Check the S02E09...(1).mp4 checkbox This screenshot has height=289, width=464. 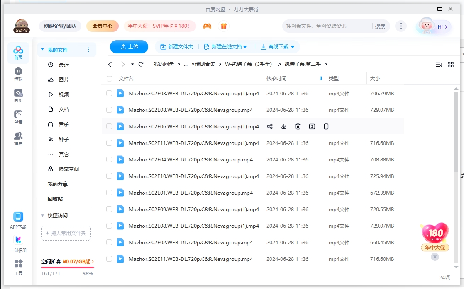(x=109, y=209)
